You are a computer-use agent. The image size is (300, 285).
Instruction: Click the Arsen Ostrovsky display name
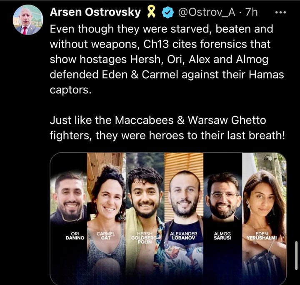click(x=95, y=12)
